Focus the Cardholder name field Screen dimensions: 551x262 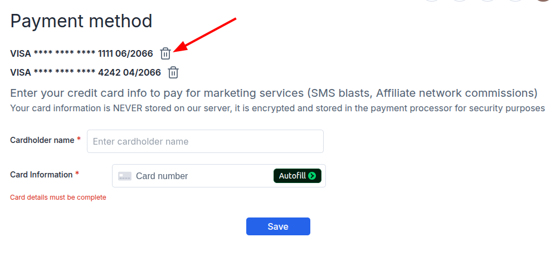(205, 141)
